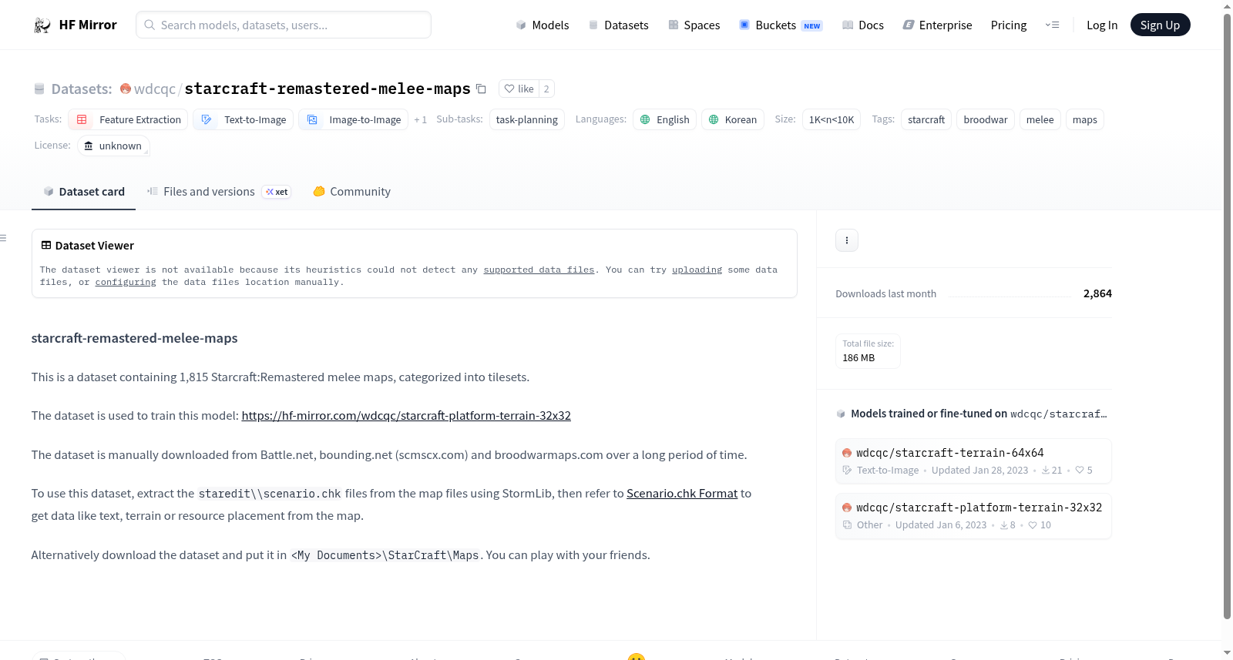Click the 186 MB total file size
This screenshot has width=1233, height=660.
(858, 358)
